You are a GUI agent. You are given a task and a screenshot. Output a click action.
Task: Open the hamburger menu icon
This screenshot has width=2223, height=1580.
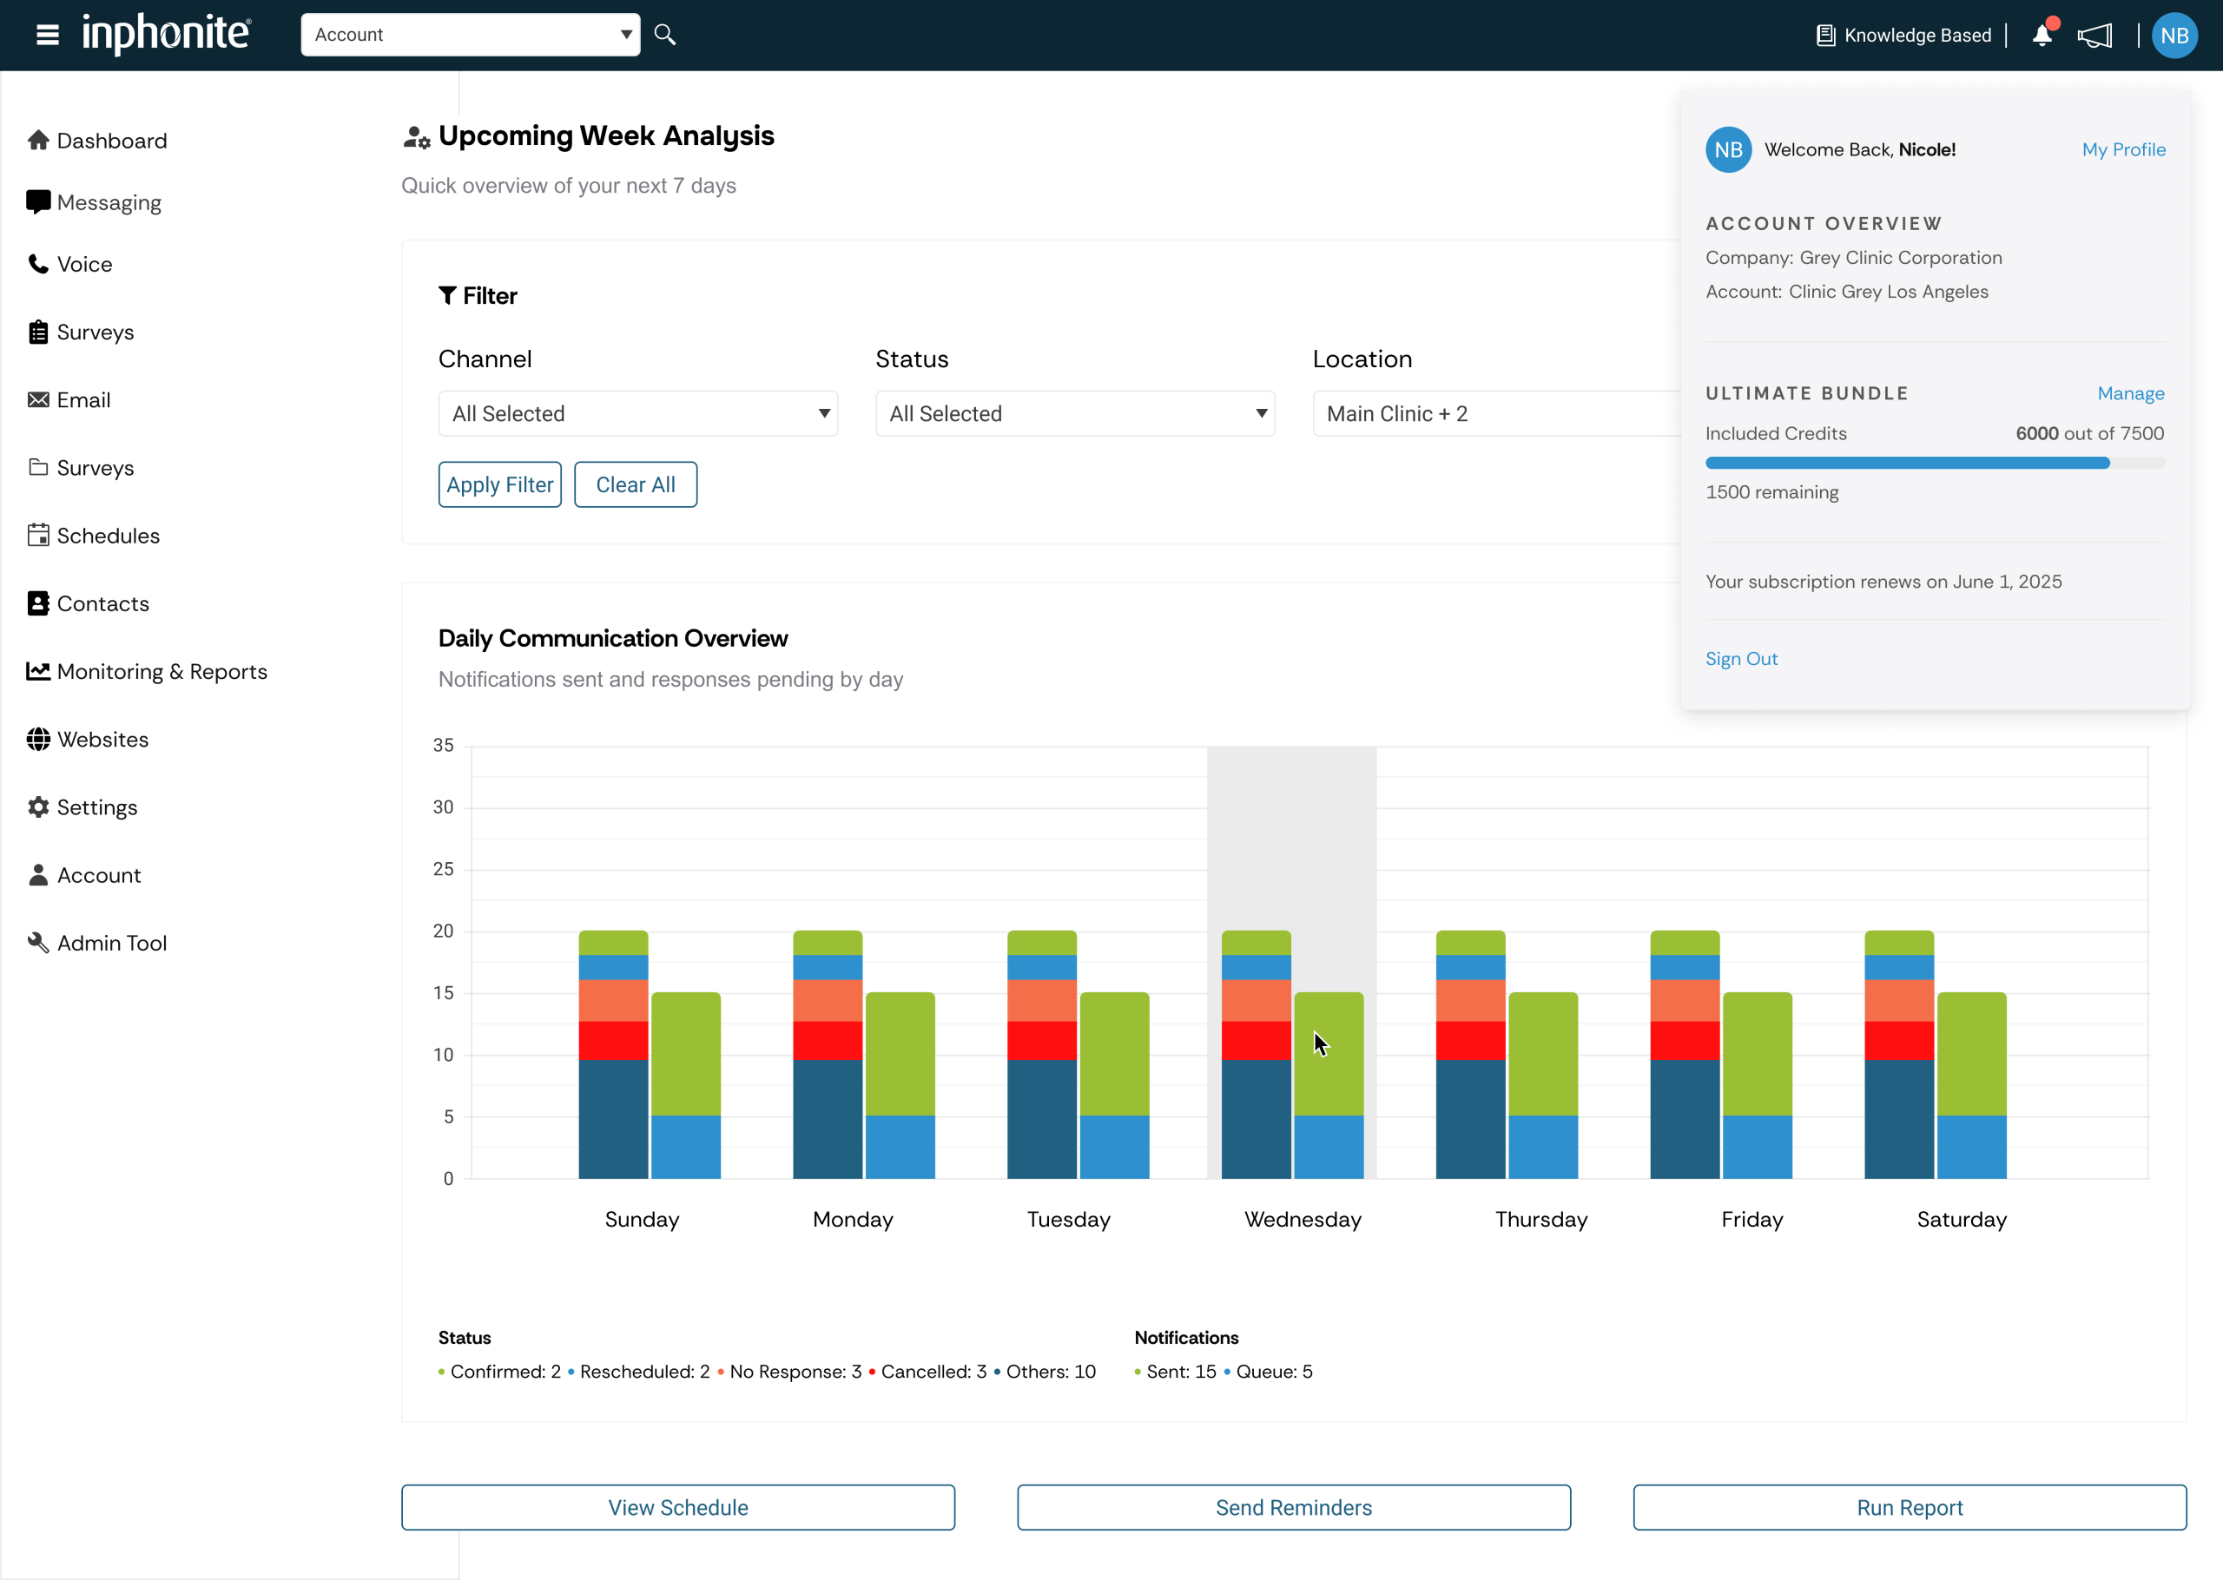[x=47, y=35]
